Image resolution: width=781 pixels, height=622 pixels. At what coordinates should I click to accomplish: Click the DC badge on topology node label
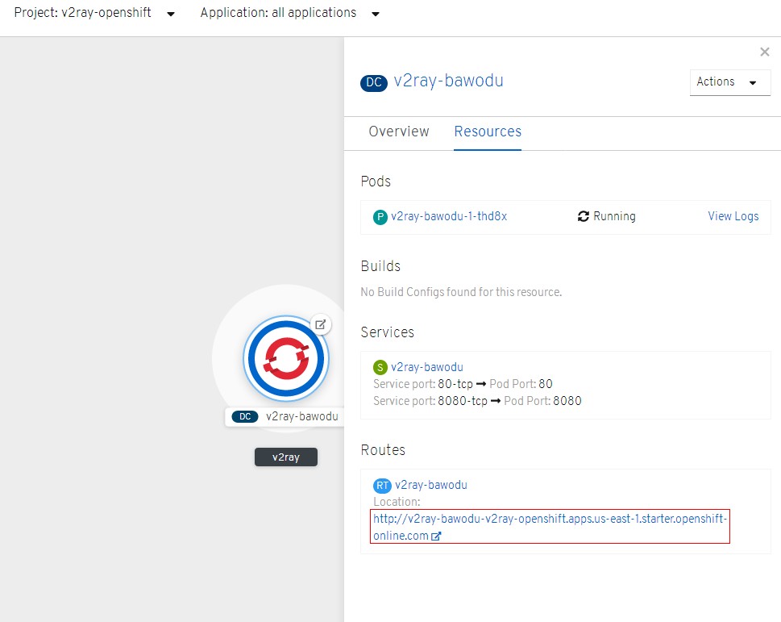pyautogui.click(x=245, y=416)
